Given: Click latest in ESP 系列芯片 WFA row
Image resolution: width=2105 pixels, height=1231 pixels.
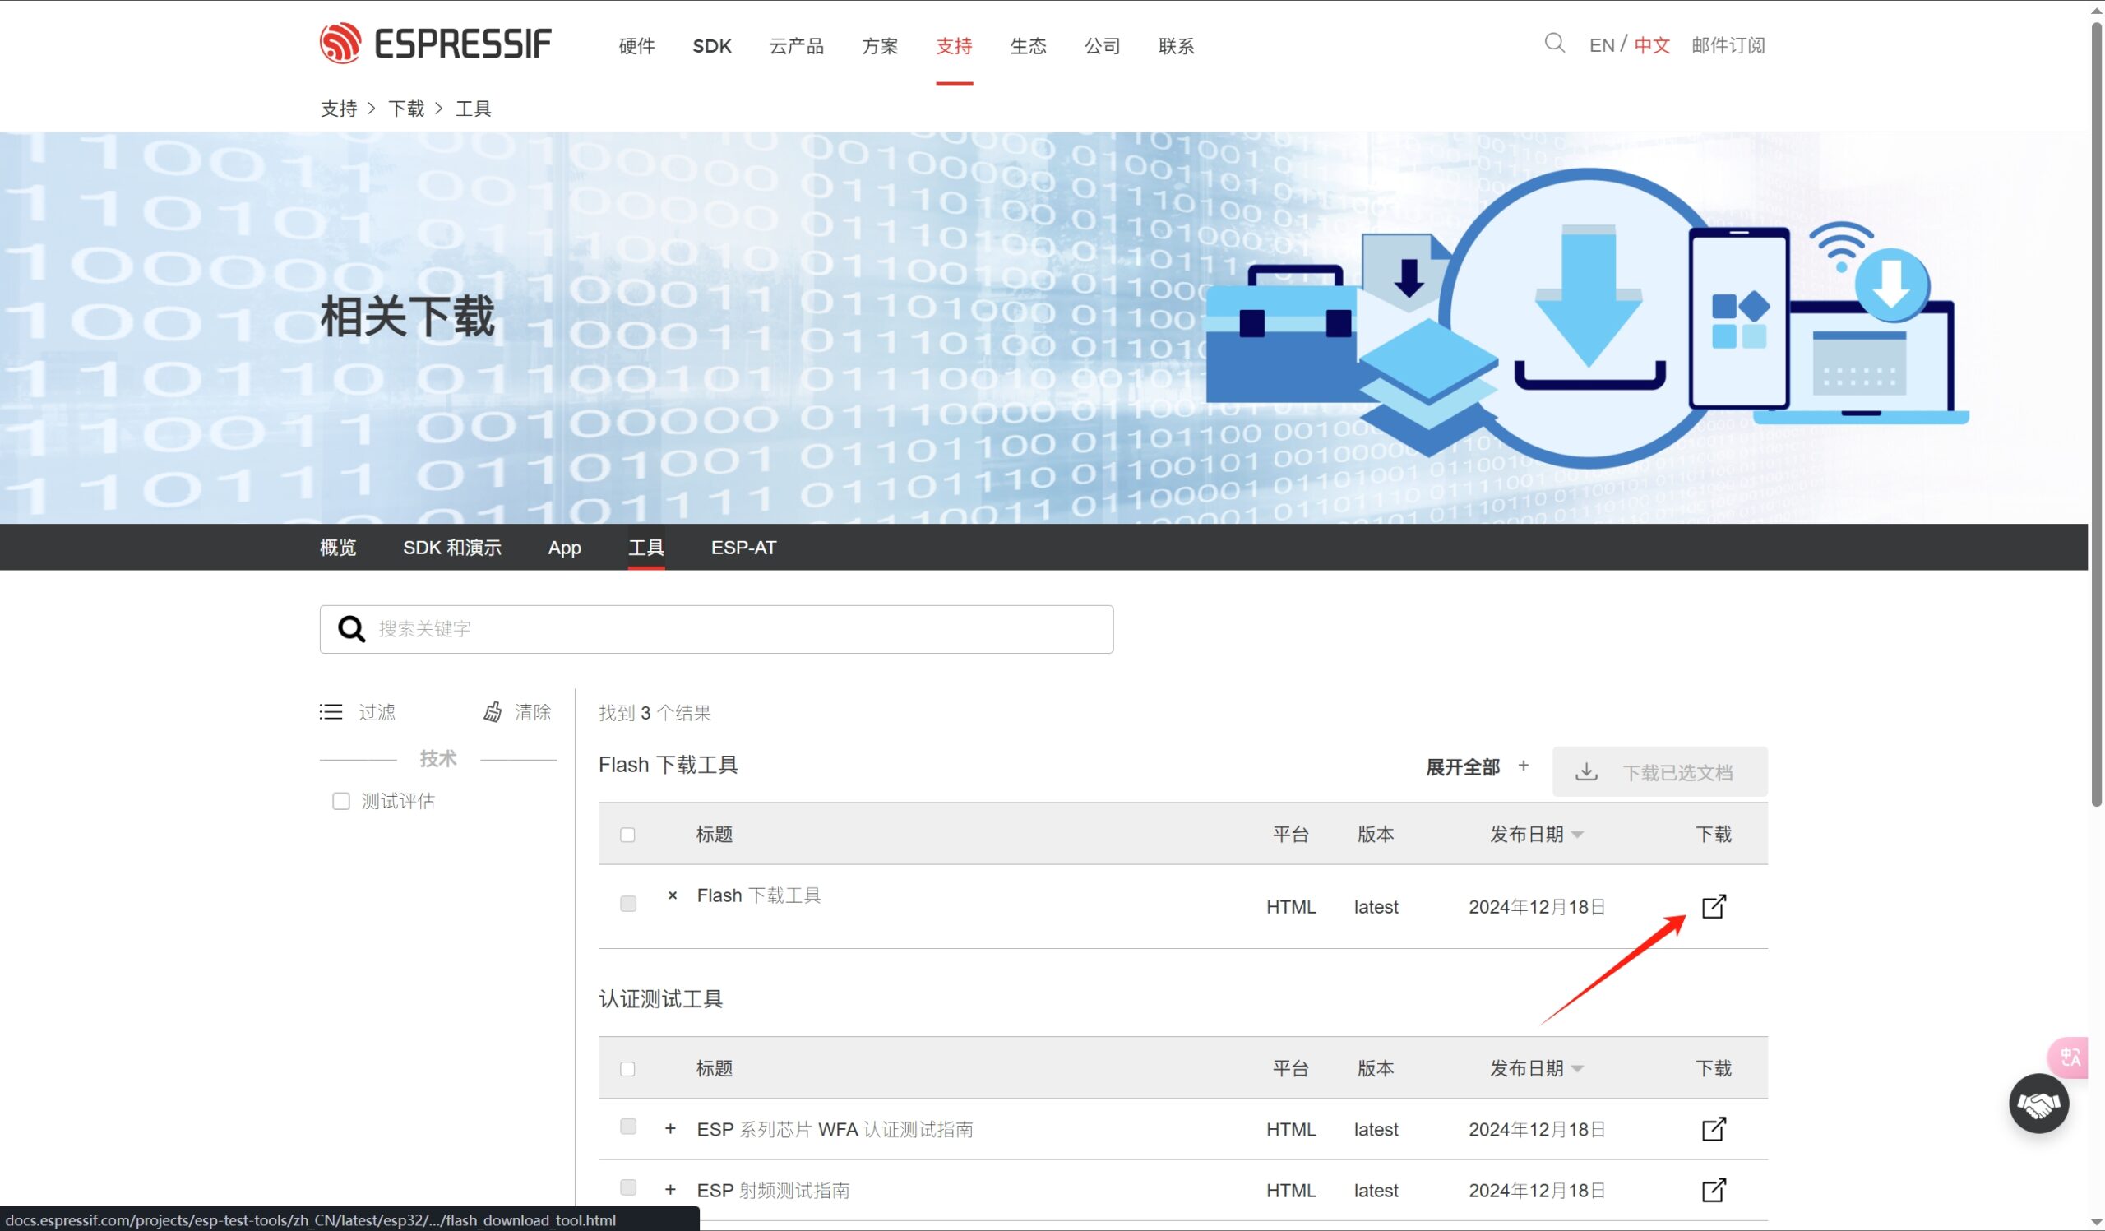Looking at the screenshot, I should [1376, 1129].
